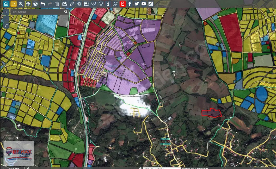
Task: Open the Twitter link icon
Action: pyautogui.click(x=137, y=4)
